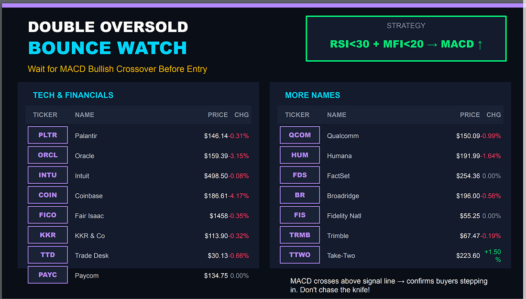Image resolution: width=526 pixels, height=299 pixels.
Task: Click the MORE NAMES heading
Action: pos(312,95)
